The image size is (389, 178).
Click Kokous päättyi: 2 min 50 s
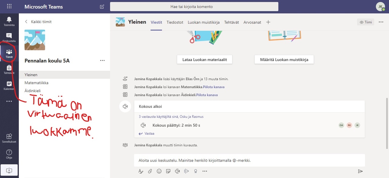point(176,125)
